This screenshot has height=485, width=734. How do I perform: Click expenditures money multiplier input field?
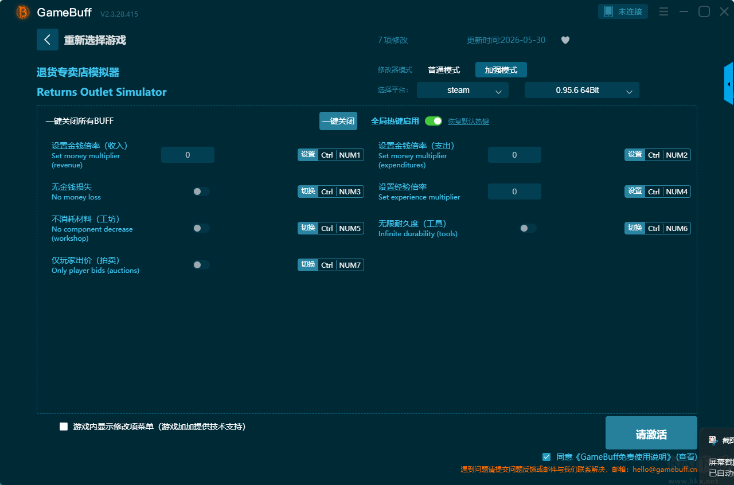tap(514, 155)
